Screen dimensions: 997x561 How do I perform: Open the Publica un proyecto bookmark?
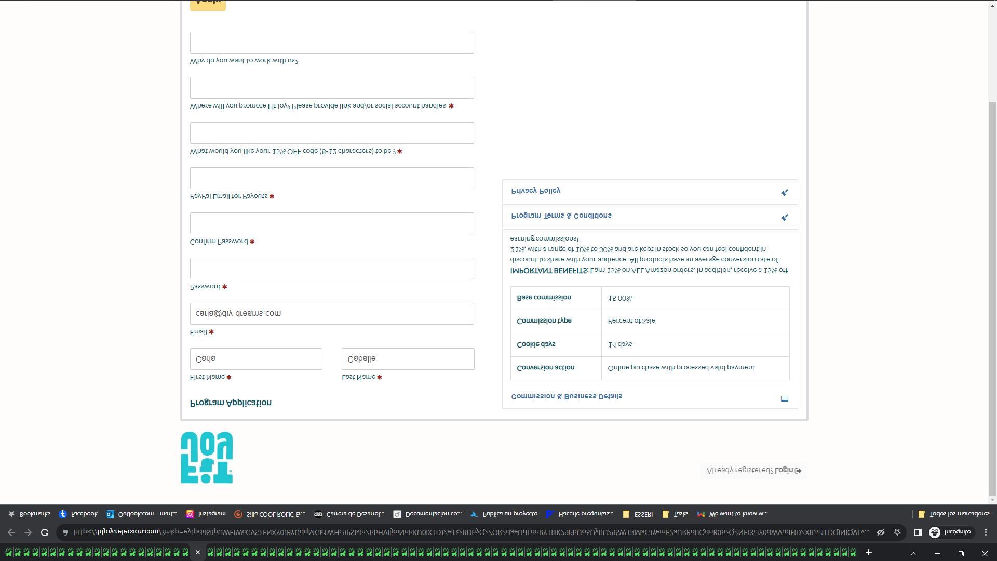tap(504, 514)
